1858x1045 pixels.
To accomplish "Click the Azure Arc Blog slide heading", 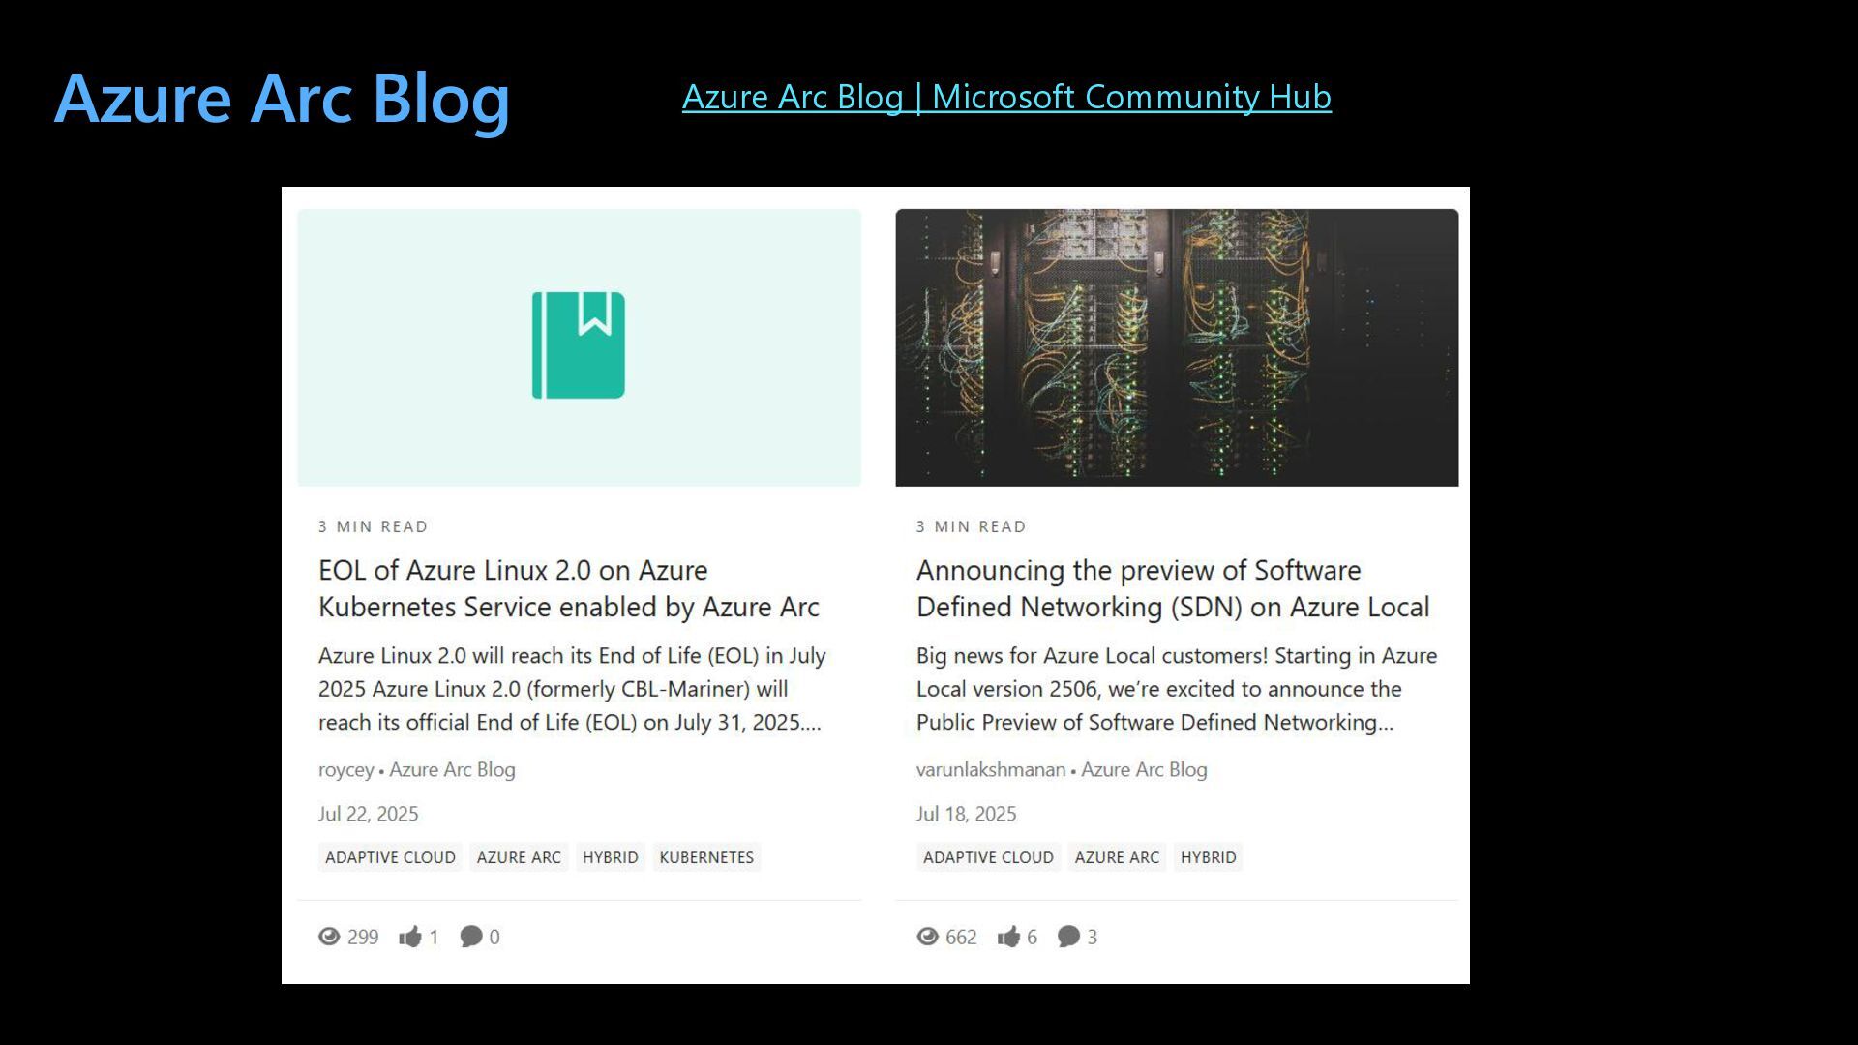I will click(x=282, y=99).
